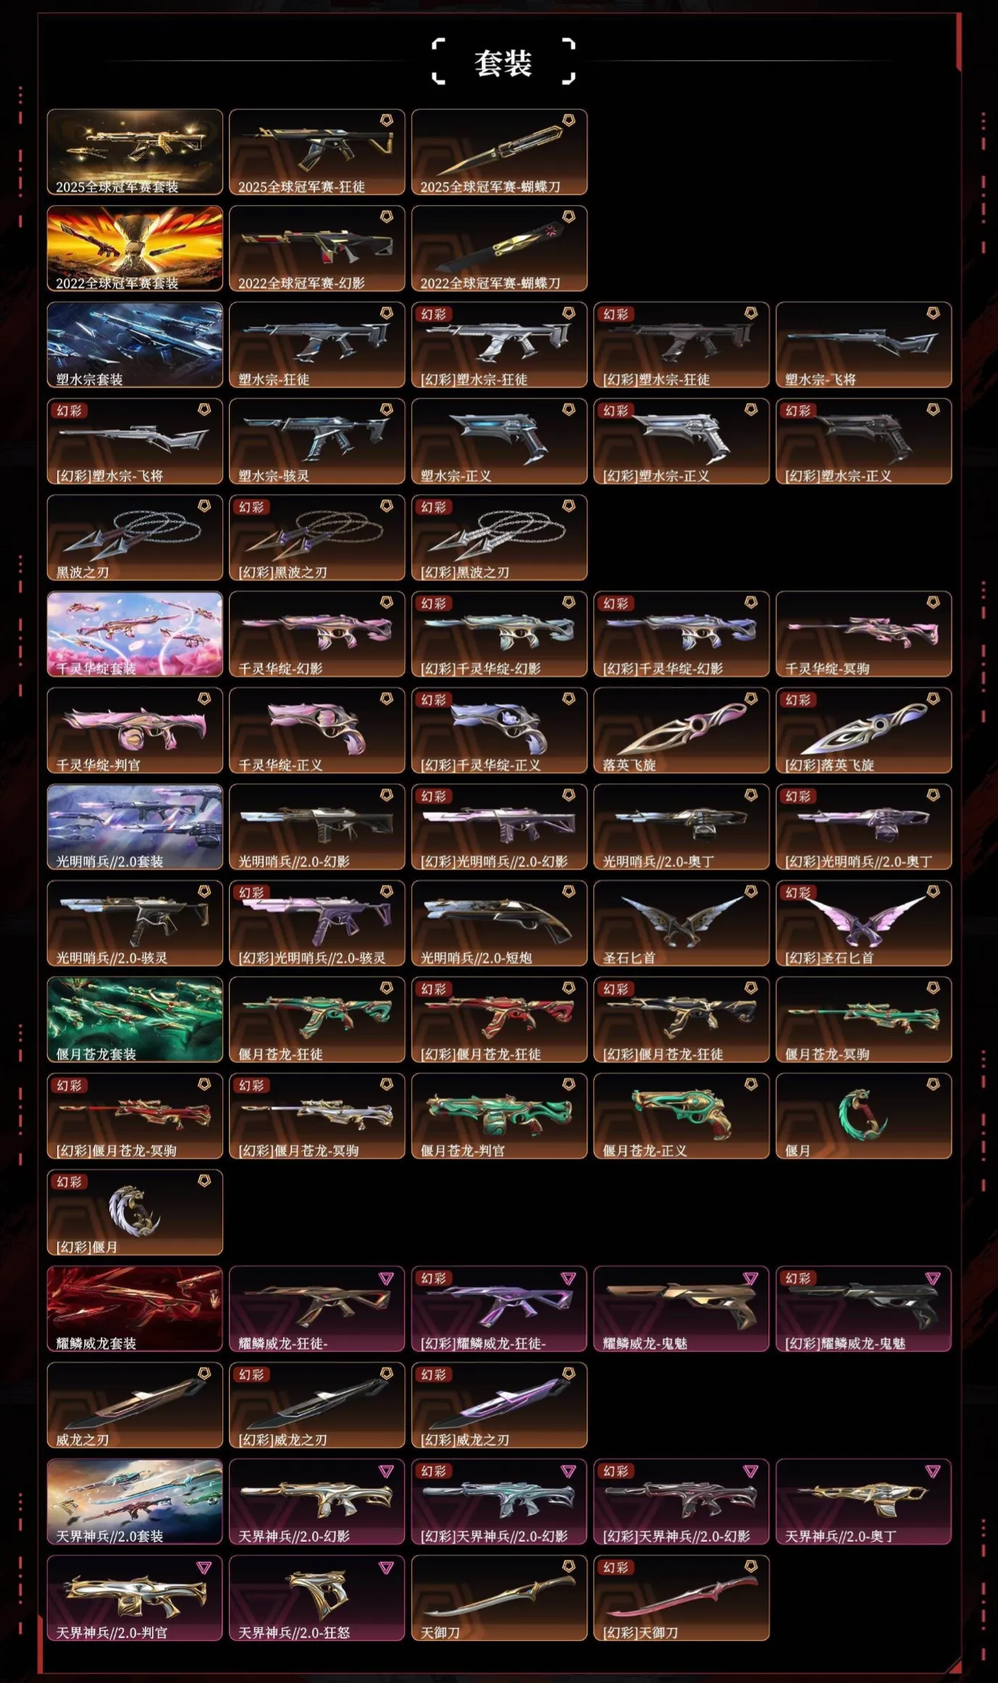This screenshot has width=998, height=1683.
Task: Open the 偃月苍龙套装 green bundle card
Action: [x=135, y=1019]
